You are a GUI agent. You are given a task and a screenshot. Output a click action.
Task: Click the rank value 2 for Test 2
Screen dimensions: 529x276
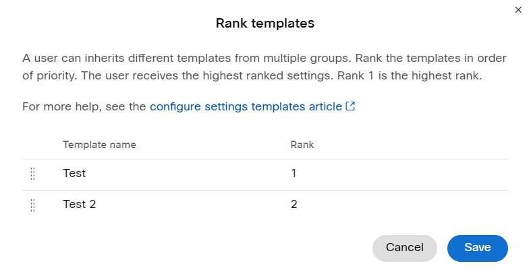294,204
